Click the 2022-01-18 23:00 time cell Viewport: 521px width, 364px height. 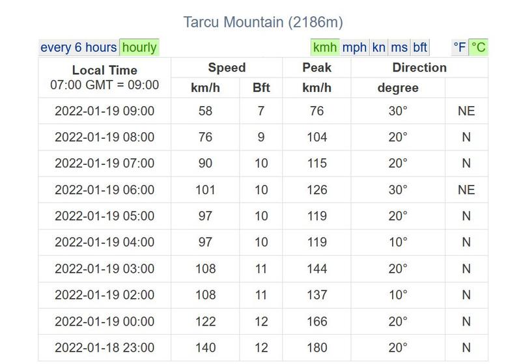tap(104, 348)
